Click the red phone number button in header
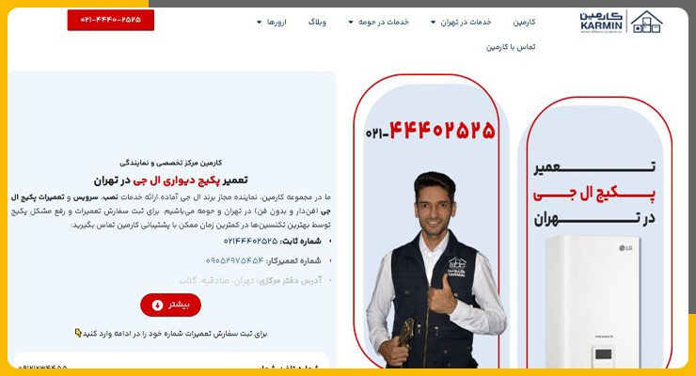The width and height of the screenshot is (696, 376). [111, 20]
